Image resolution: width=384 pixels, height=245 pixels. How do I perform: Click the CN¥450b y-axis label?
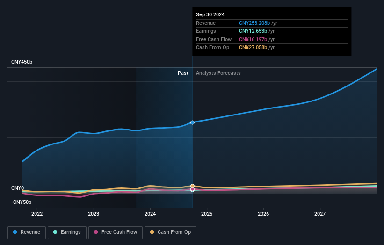pyautogui.click(x=22, y=62)
